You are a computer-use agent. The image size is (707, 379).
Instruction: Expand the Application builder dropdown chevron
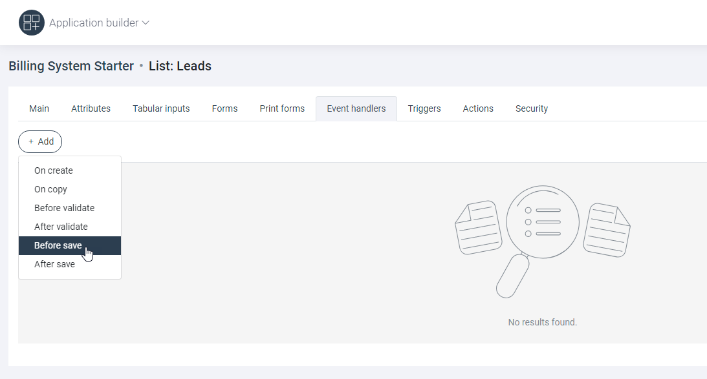point(146,23)
